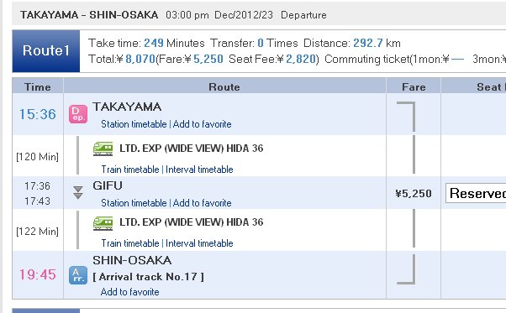Click the Time column header
The width and height of the screenshot is (506, 313).
(x=38, y=87)
